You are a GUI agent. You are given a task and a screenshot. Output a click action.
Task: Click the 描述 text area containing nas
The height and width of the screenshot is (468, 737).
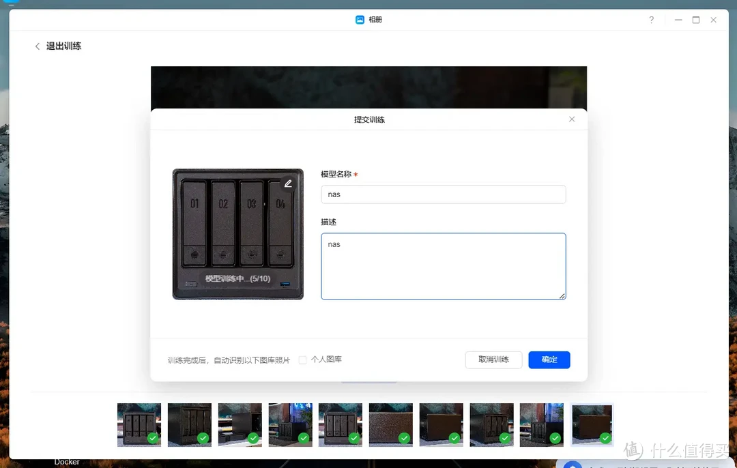(x=443, y=266)
